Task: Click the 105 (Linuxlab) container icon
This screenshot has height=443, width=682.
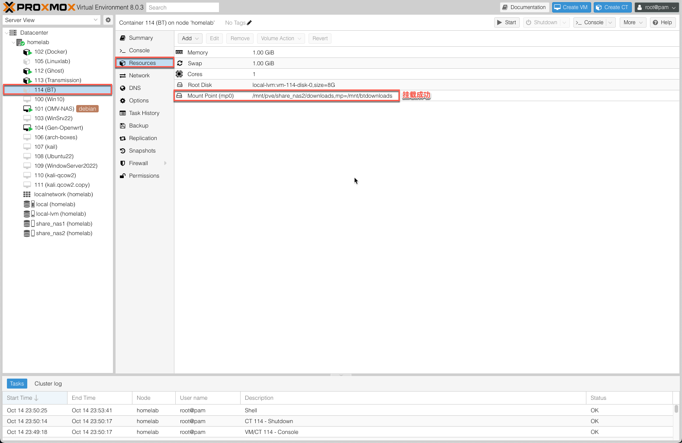Action: tap(27, 61)
